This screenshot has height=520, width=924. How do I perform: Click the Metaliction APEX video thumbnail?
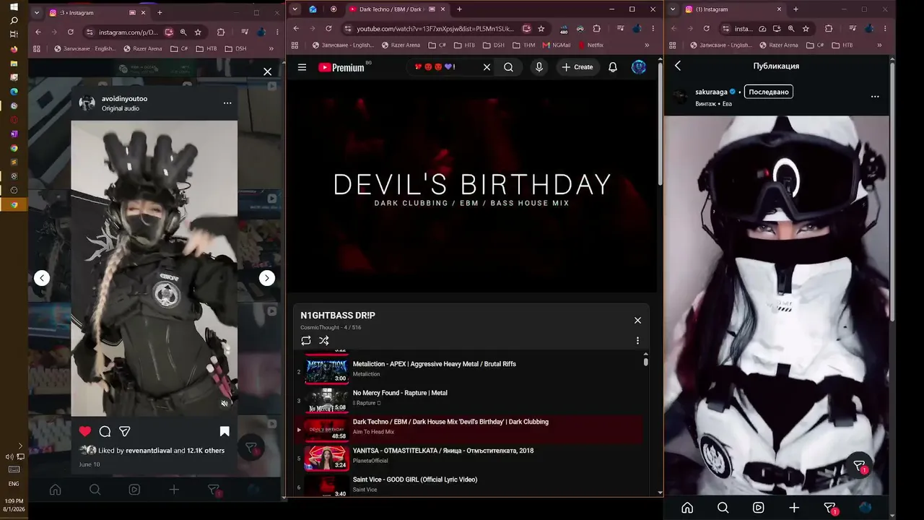pyautogui.click(x=326, y=370)
